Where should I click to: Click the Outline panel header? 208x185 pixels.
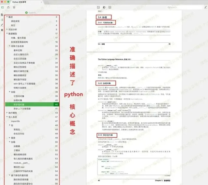pyautogui.click(x=31, y=13)
